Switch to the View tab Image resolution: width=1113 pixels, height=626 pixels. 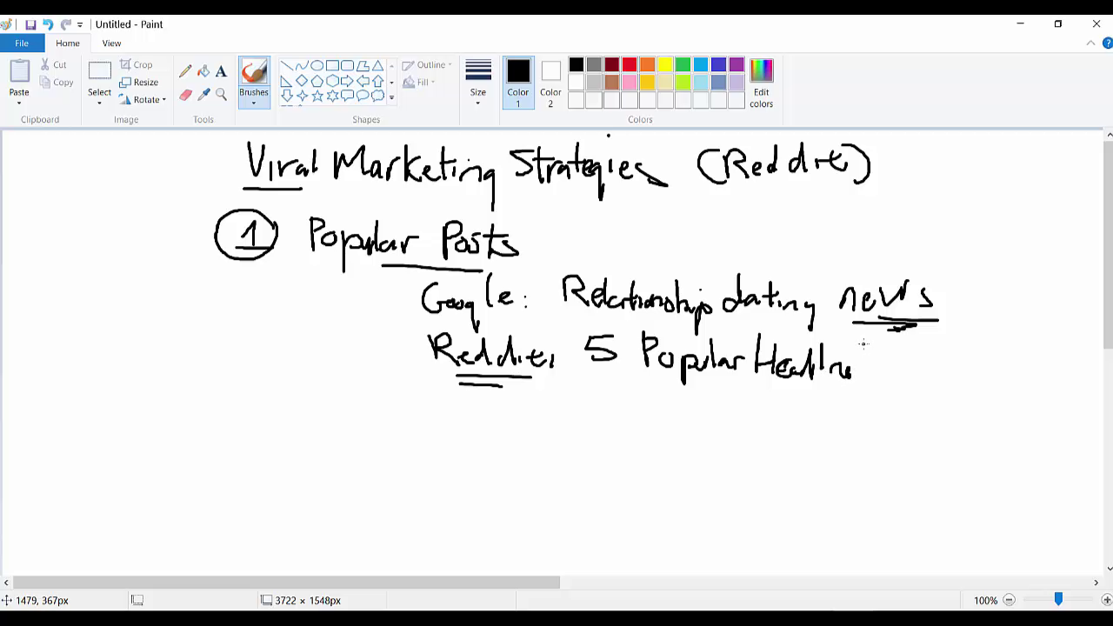point(111,43)
